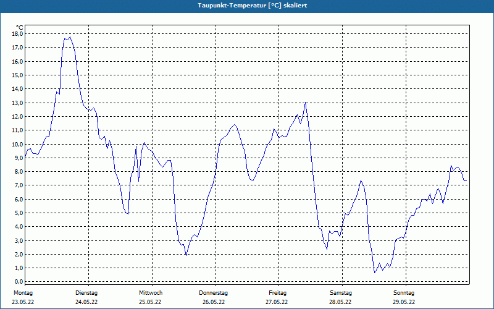The width and height of the screenshot is (494, 309).
Task: Click the 18,0 y-axis label
Action: click(18, 34)
